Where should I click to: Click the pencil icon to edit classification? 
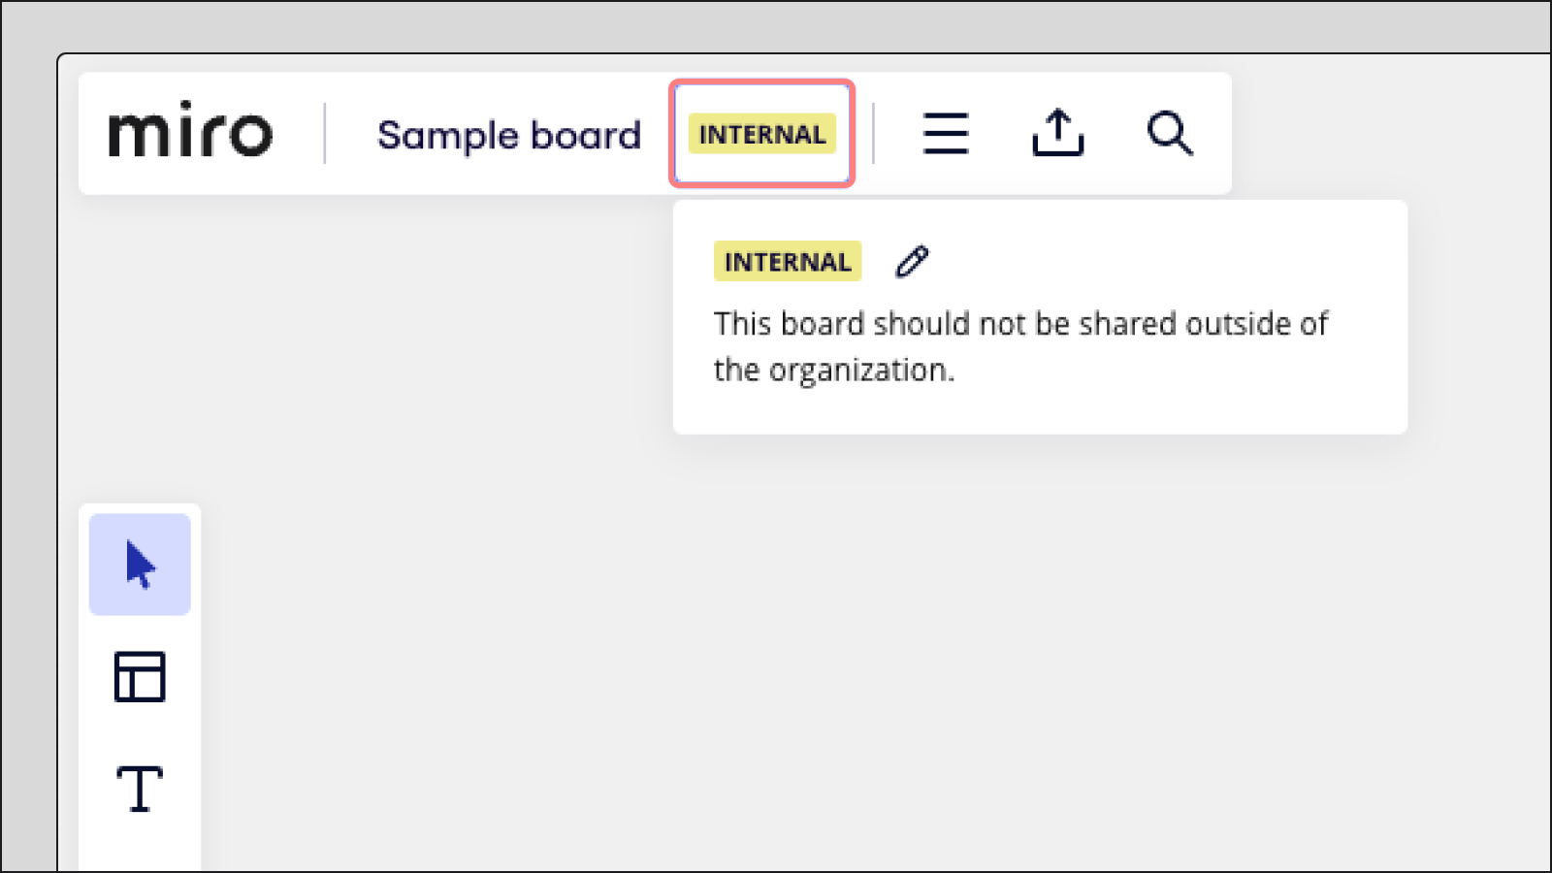click(x=912, y=261)
